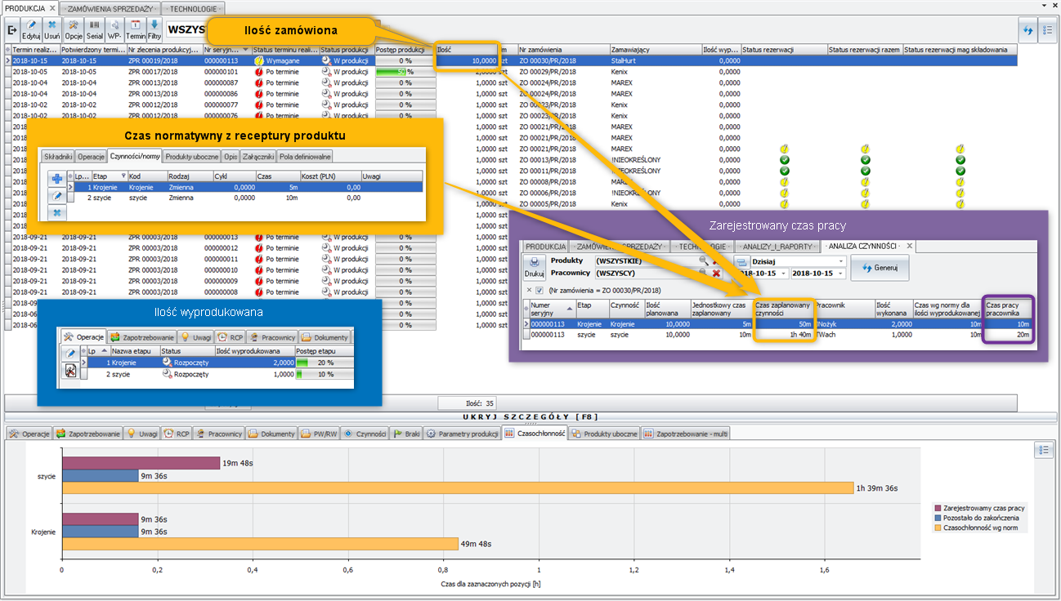Open Opcje tools icon
This screenshot has height=601, width=1061.
[x=74, y=30]
